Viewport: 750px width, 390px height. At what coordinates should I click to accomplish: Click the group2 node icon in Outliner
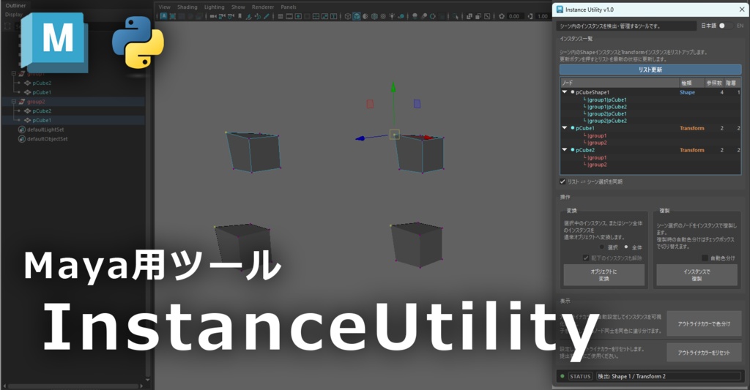(x=21, y=102)
